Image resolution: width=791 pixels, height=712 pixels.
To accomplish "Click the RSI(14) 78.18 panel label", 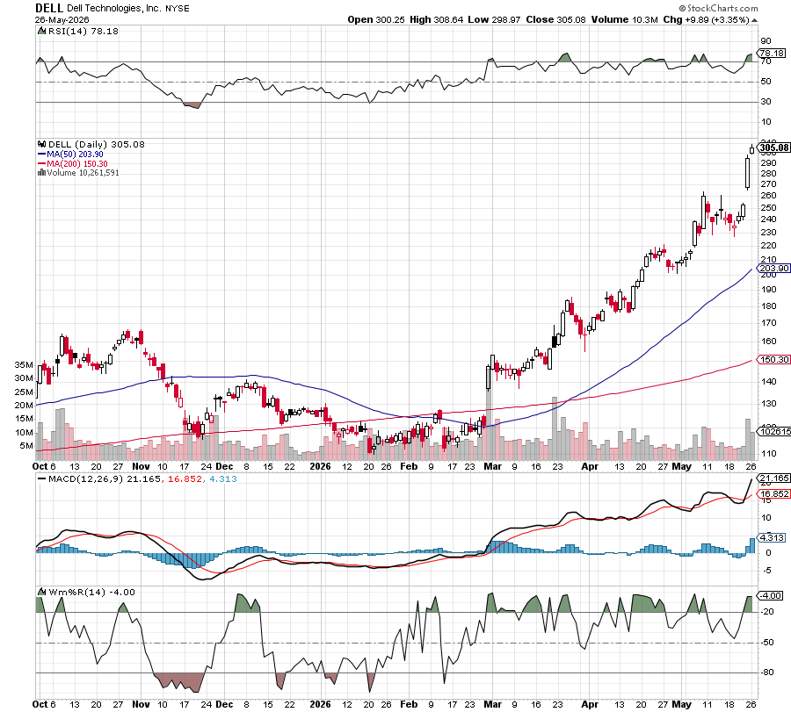I will (83, 32).
